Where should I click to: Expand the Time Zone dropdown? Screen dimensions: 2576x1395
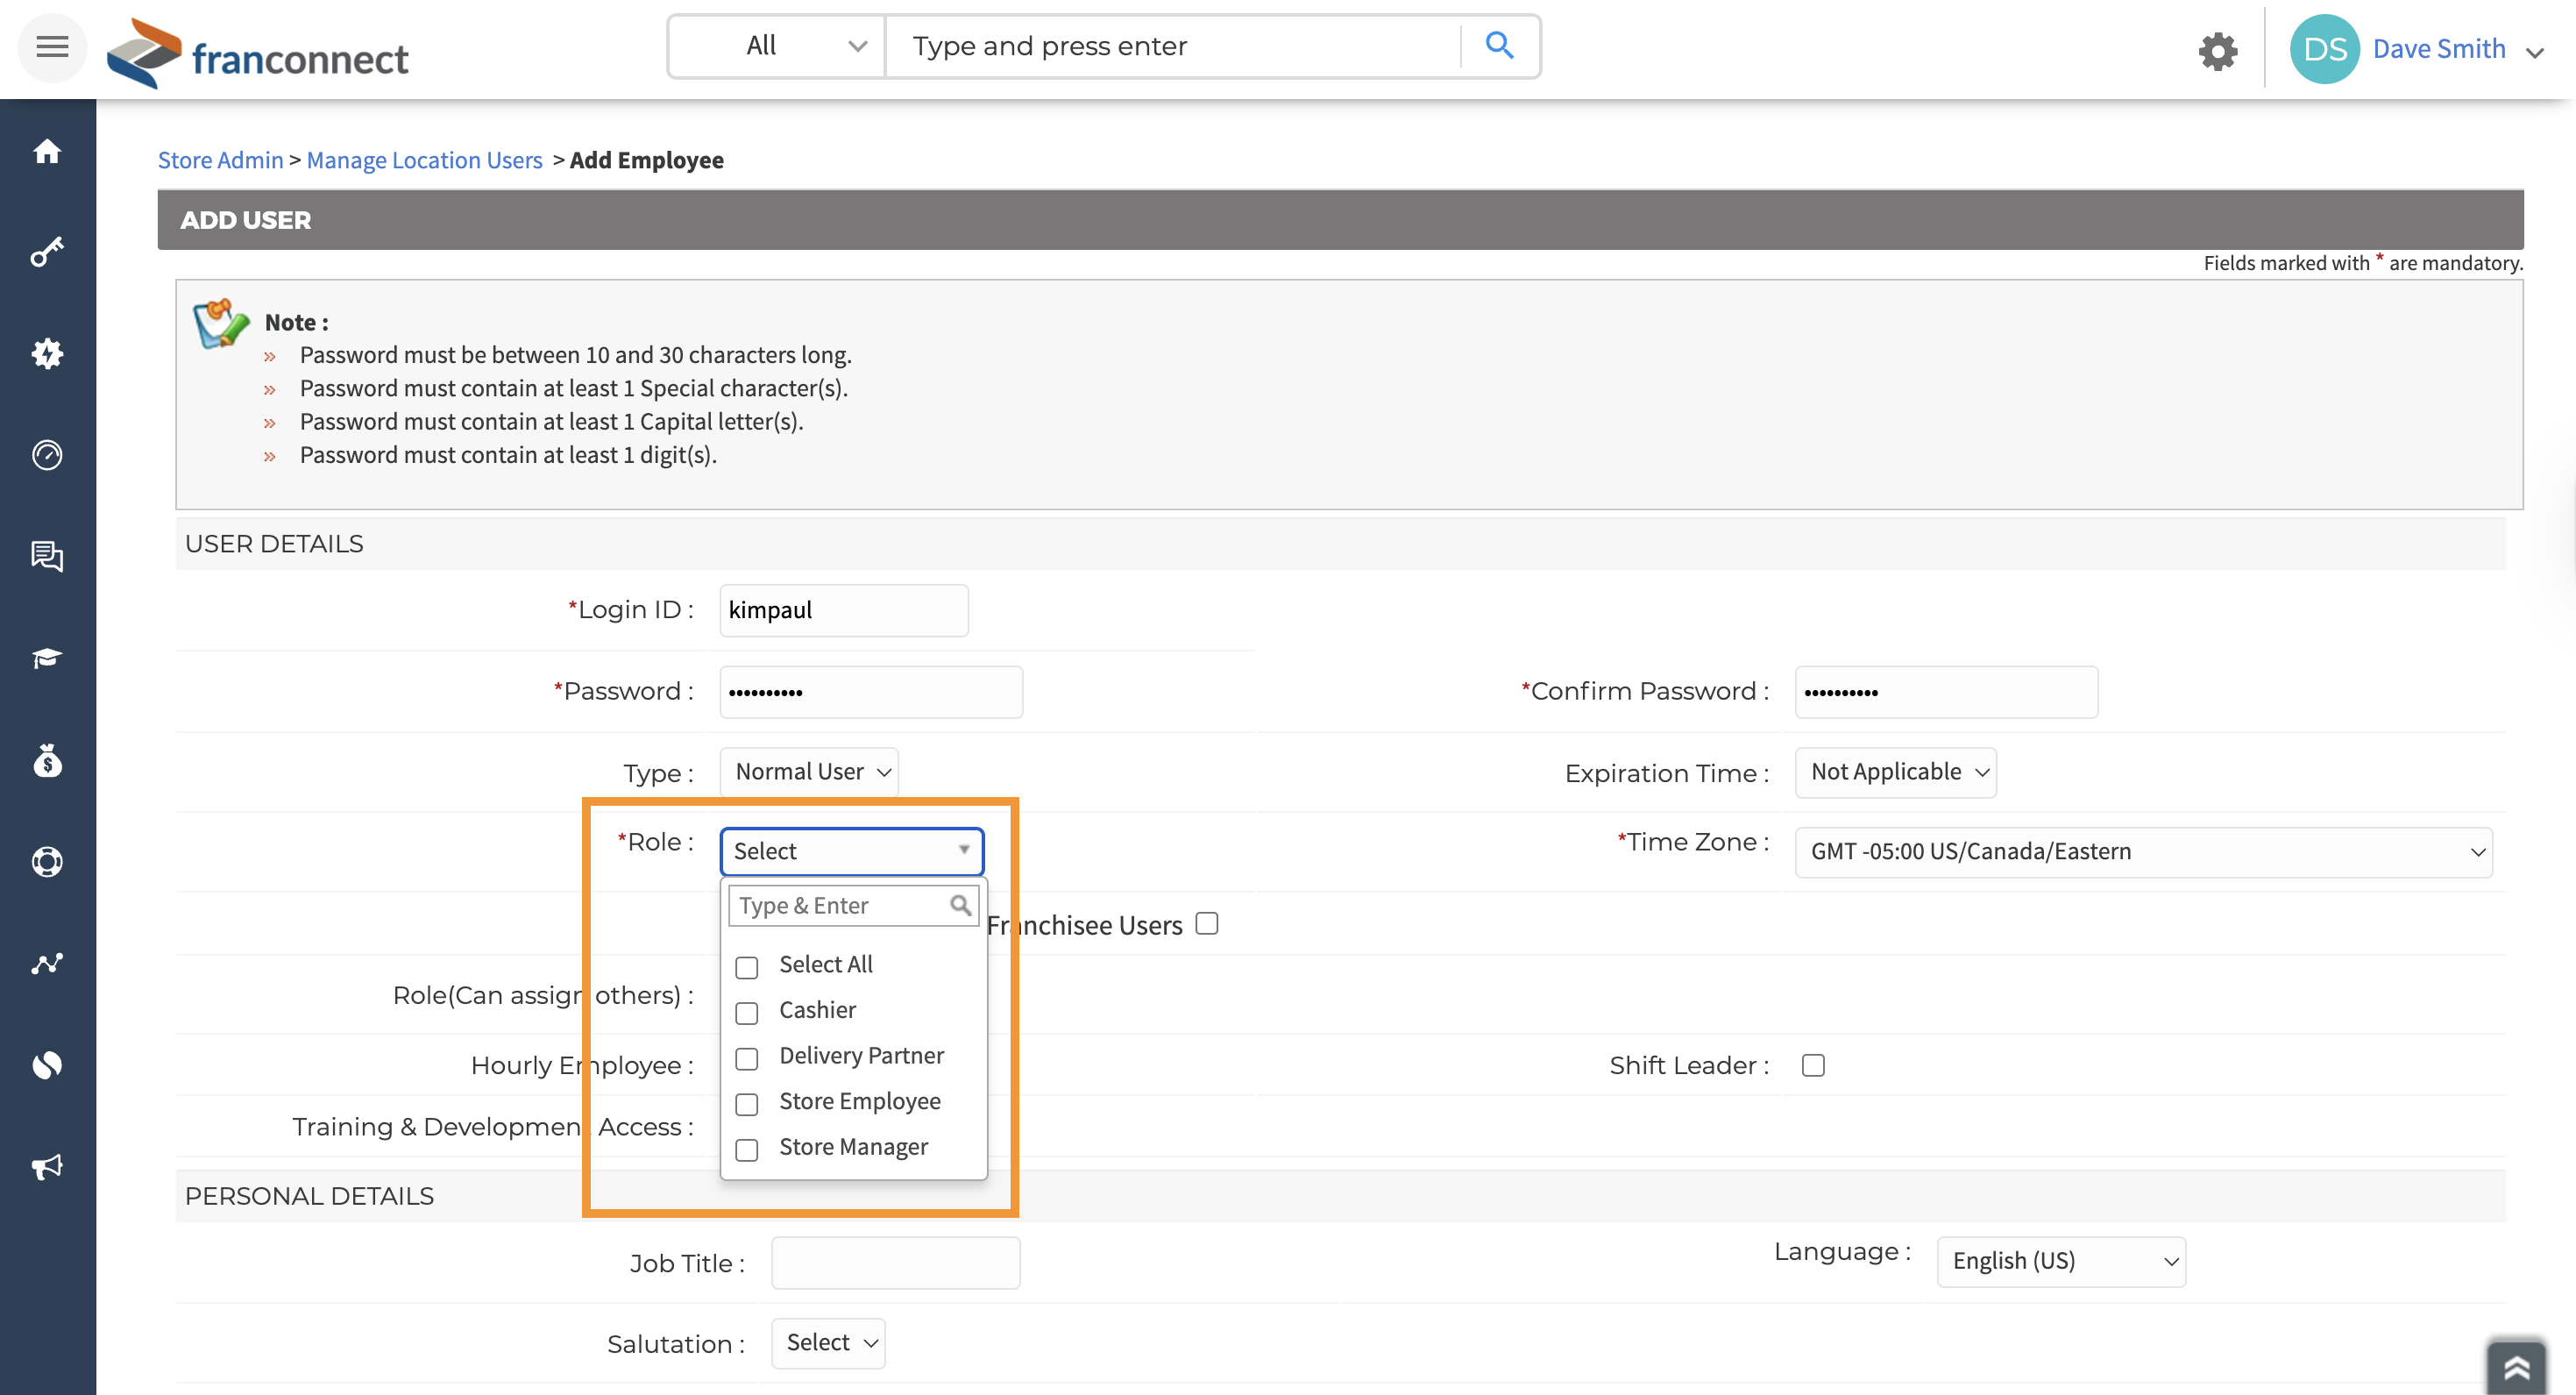tap(2143, 851)
